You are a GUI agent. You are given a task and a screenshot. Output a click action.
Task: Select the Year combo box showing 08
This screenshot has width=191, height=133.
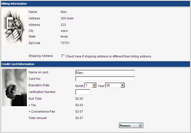tap(115, 85)
